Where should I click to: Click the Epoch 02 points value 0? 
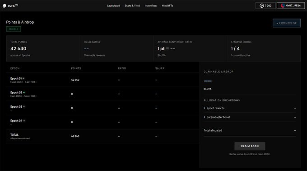[72, 94]
